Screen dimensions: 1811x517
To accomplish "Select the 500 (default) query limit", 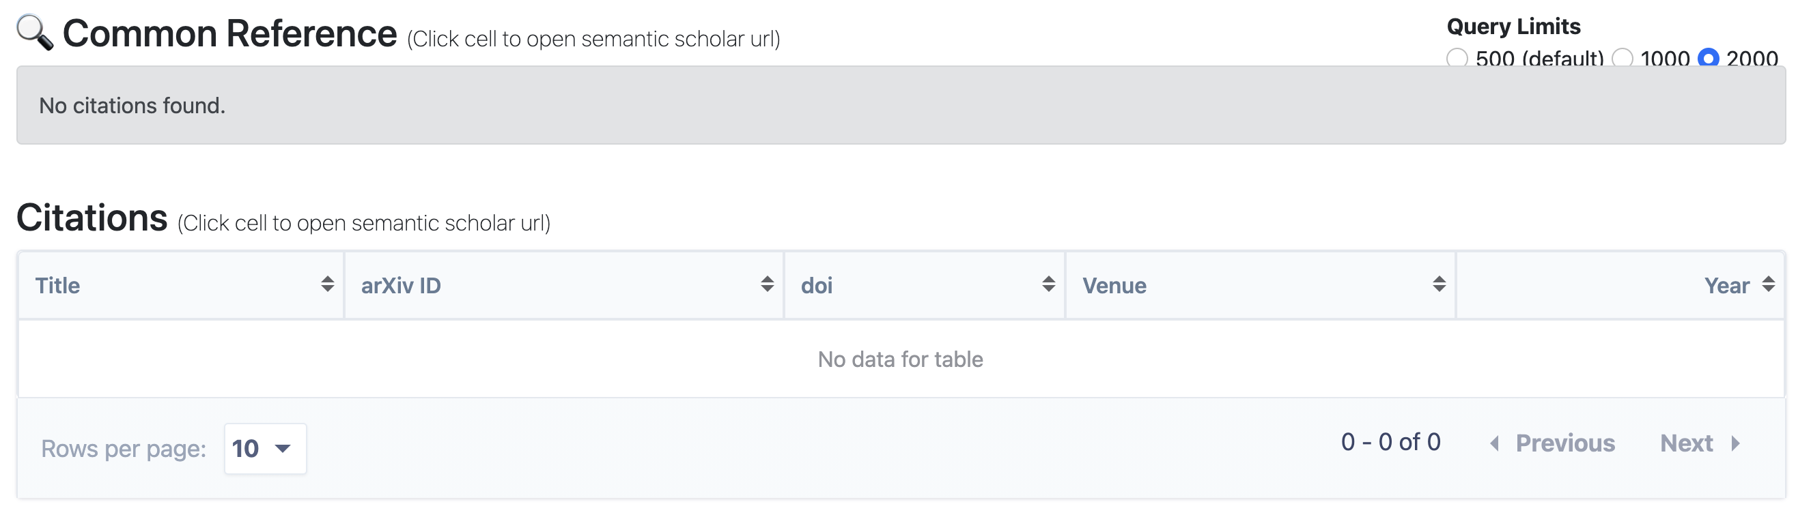I will click(x=1457, y=58).
